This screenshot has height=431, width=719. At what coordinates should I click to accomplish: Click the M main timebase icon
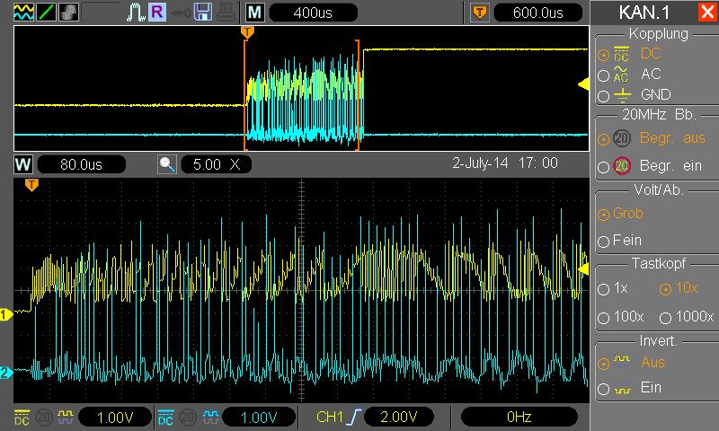coord(254,13)
